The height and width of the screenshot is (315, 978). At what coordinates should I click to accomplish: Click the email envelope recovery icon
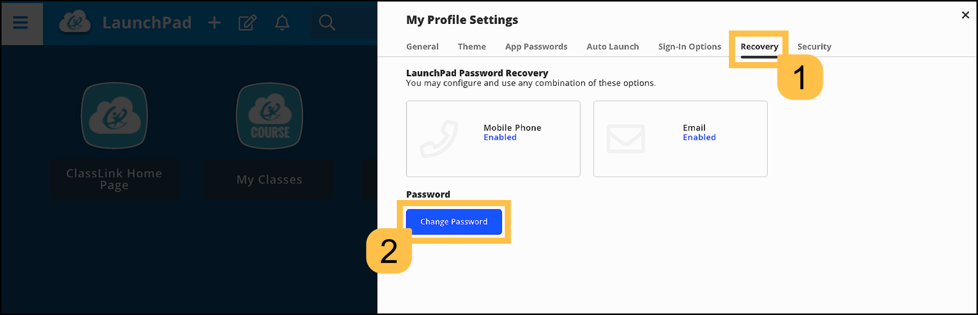(626, 138)
